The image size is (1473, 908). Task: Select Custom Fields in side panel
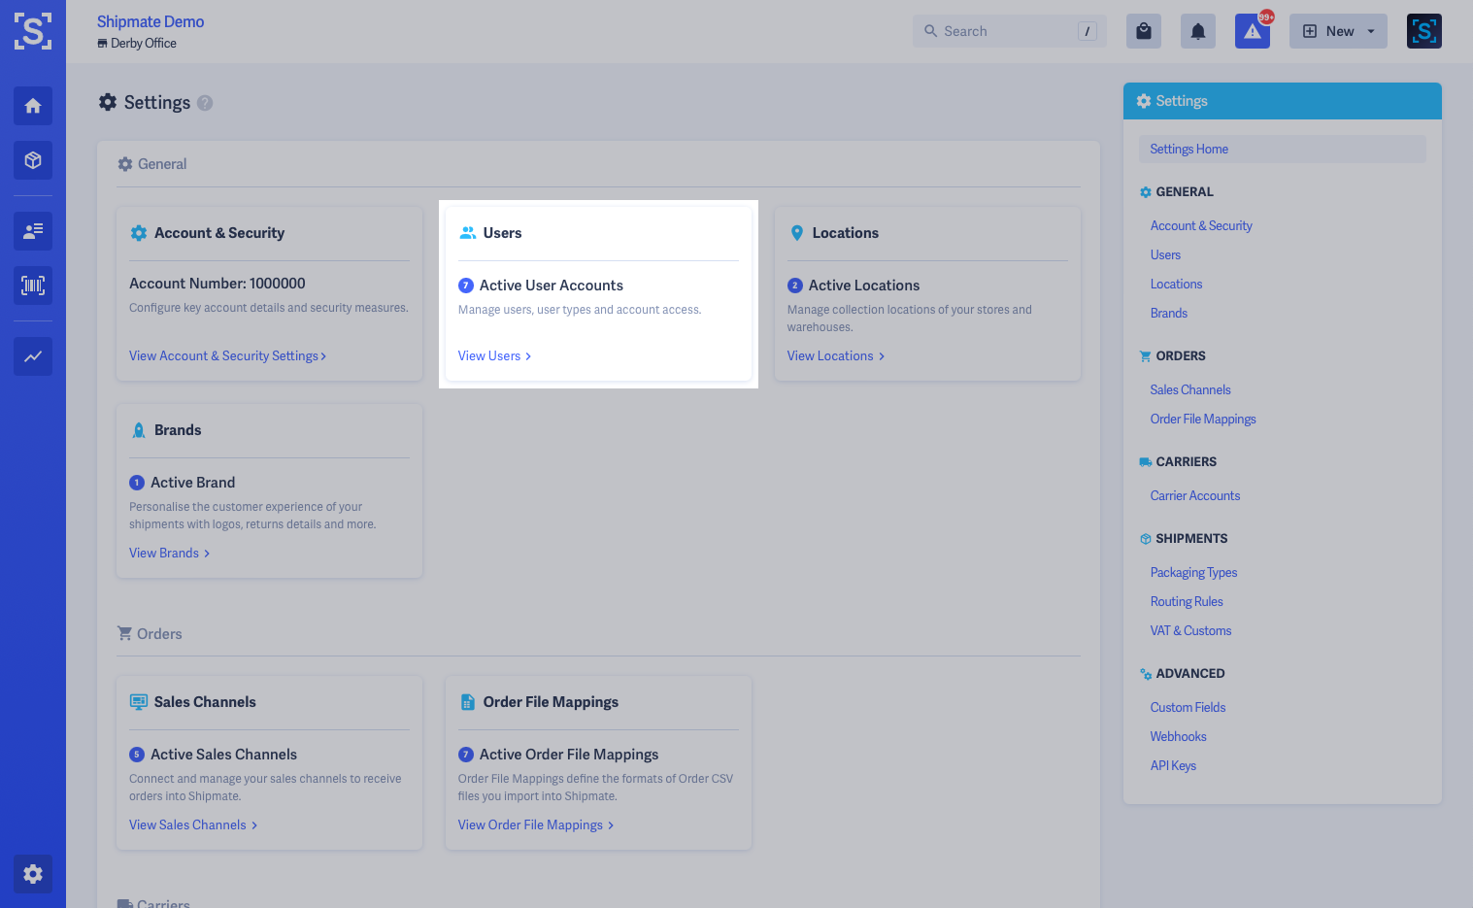click(x=1188, y=708)
